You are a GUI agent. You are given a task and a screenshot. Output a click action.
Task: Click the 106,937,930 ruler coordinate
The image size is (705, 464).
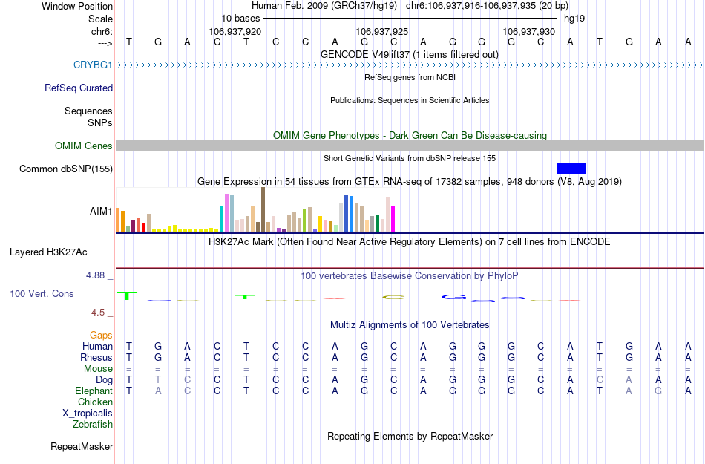pos(528,31)
